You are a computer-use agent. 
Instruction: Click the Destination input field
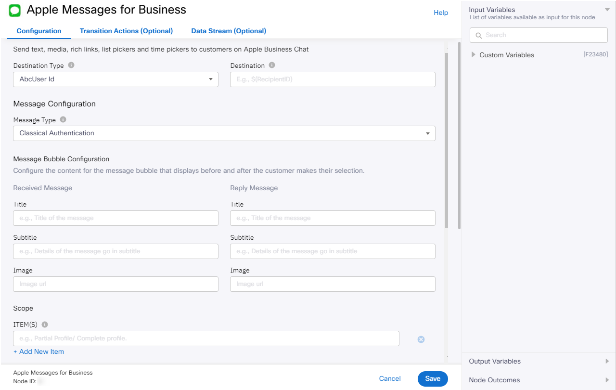click(x=333, y=79)
